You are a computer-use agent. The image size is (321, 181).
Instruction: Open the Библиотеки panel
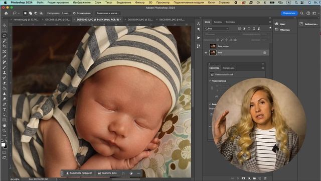pyautogui.click(x=309, y=24)
